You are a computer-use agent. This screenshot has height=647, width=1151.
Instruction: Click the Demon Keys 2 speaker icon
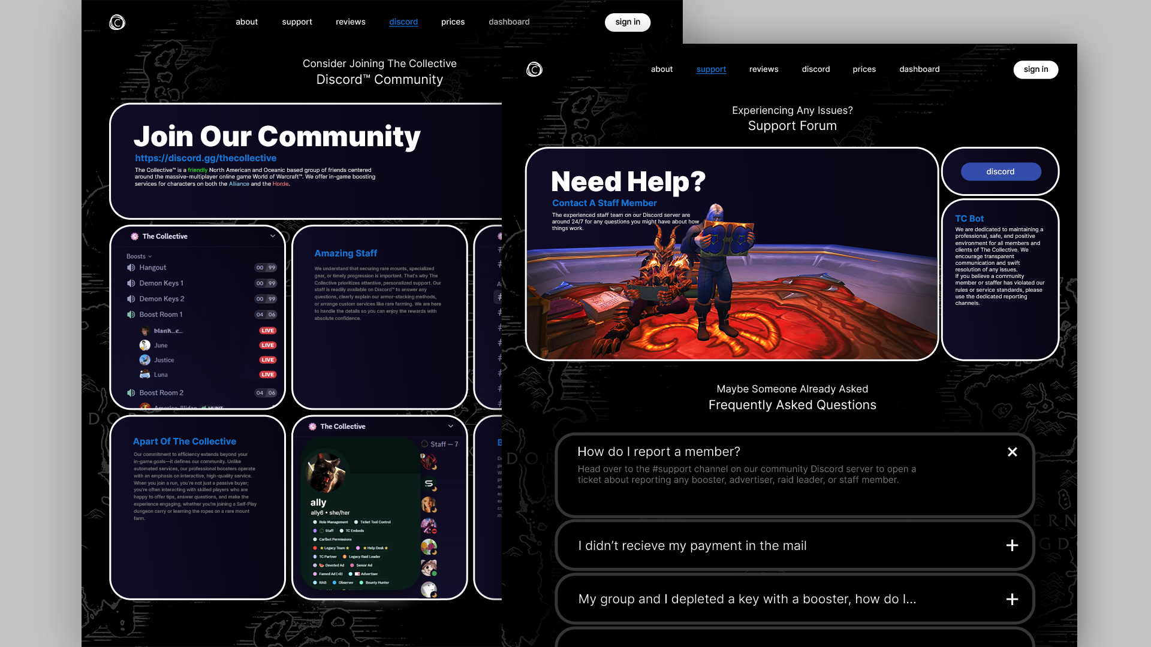pyautogui.click(x=131, y=299)
